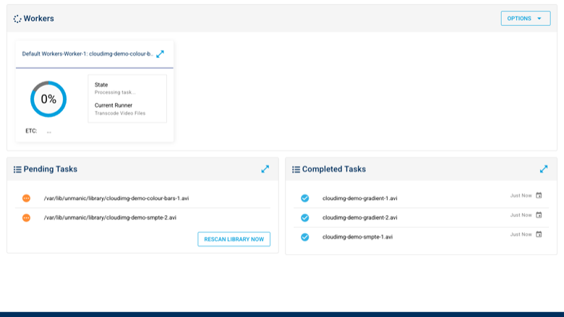Image resolution: width=564 pixels, height=317 pixels.
Task: Click calendar icon for cloudimg-demo-smpte-1.avi
Action: [539, 234]
